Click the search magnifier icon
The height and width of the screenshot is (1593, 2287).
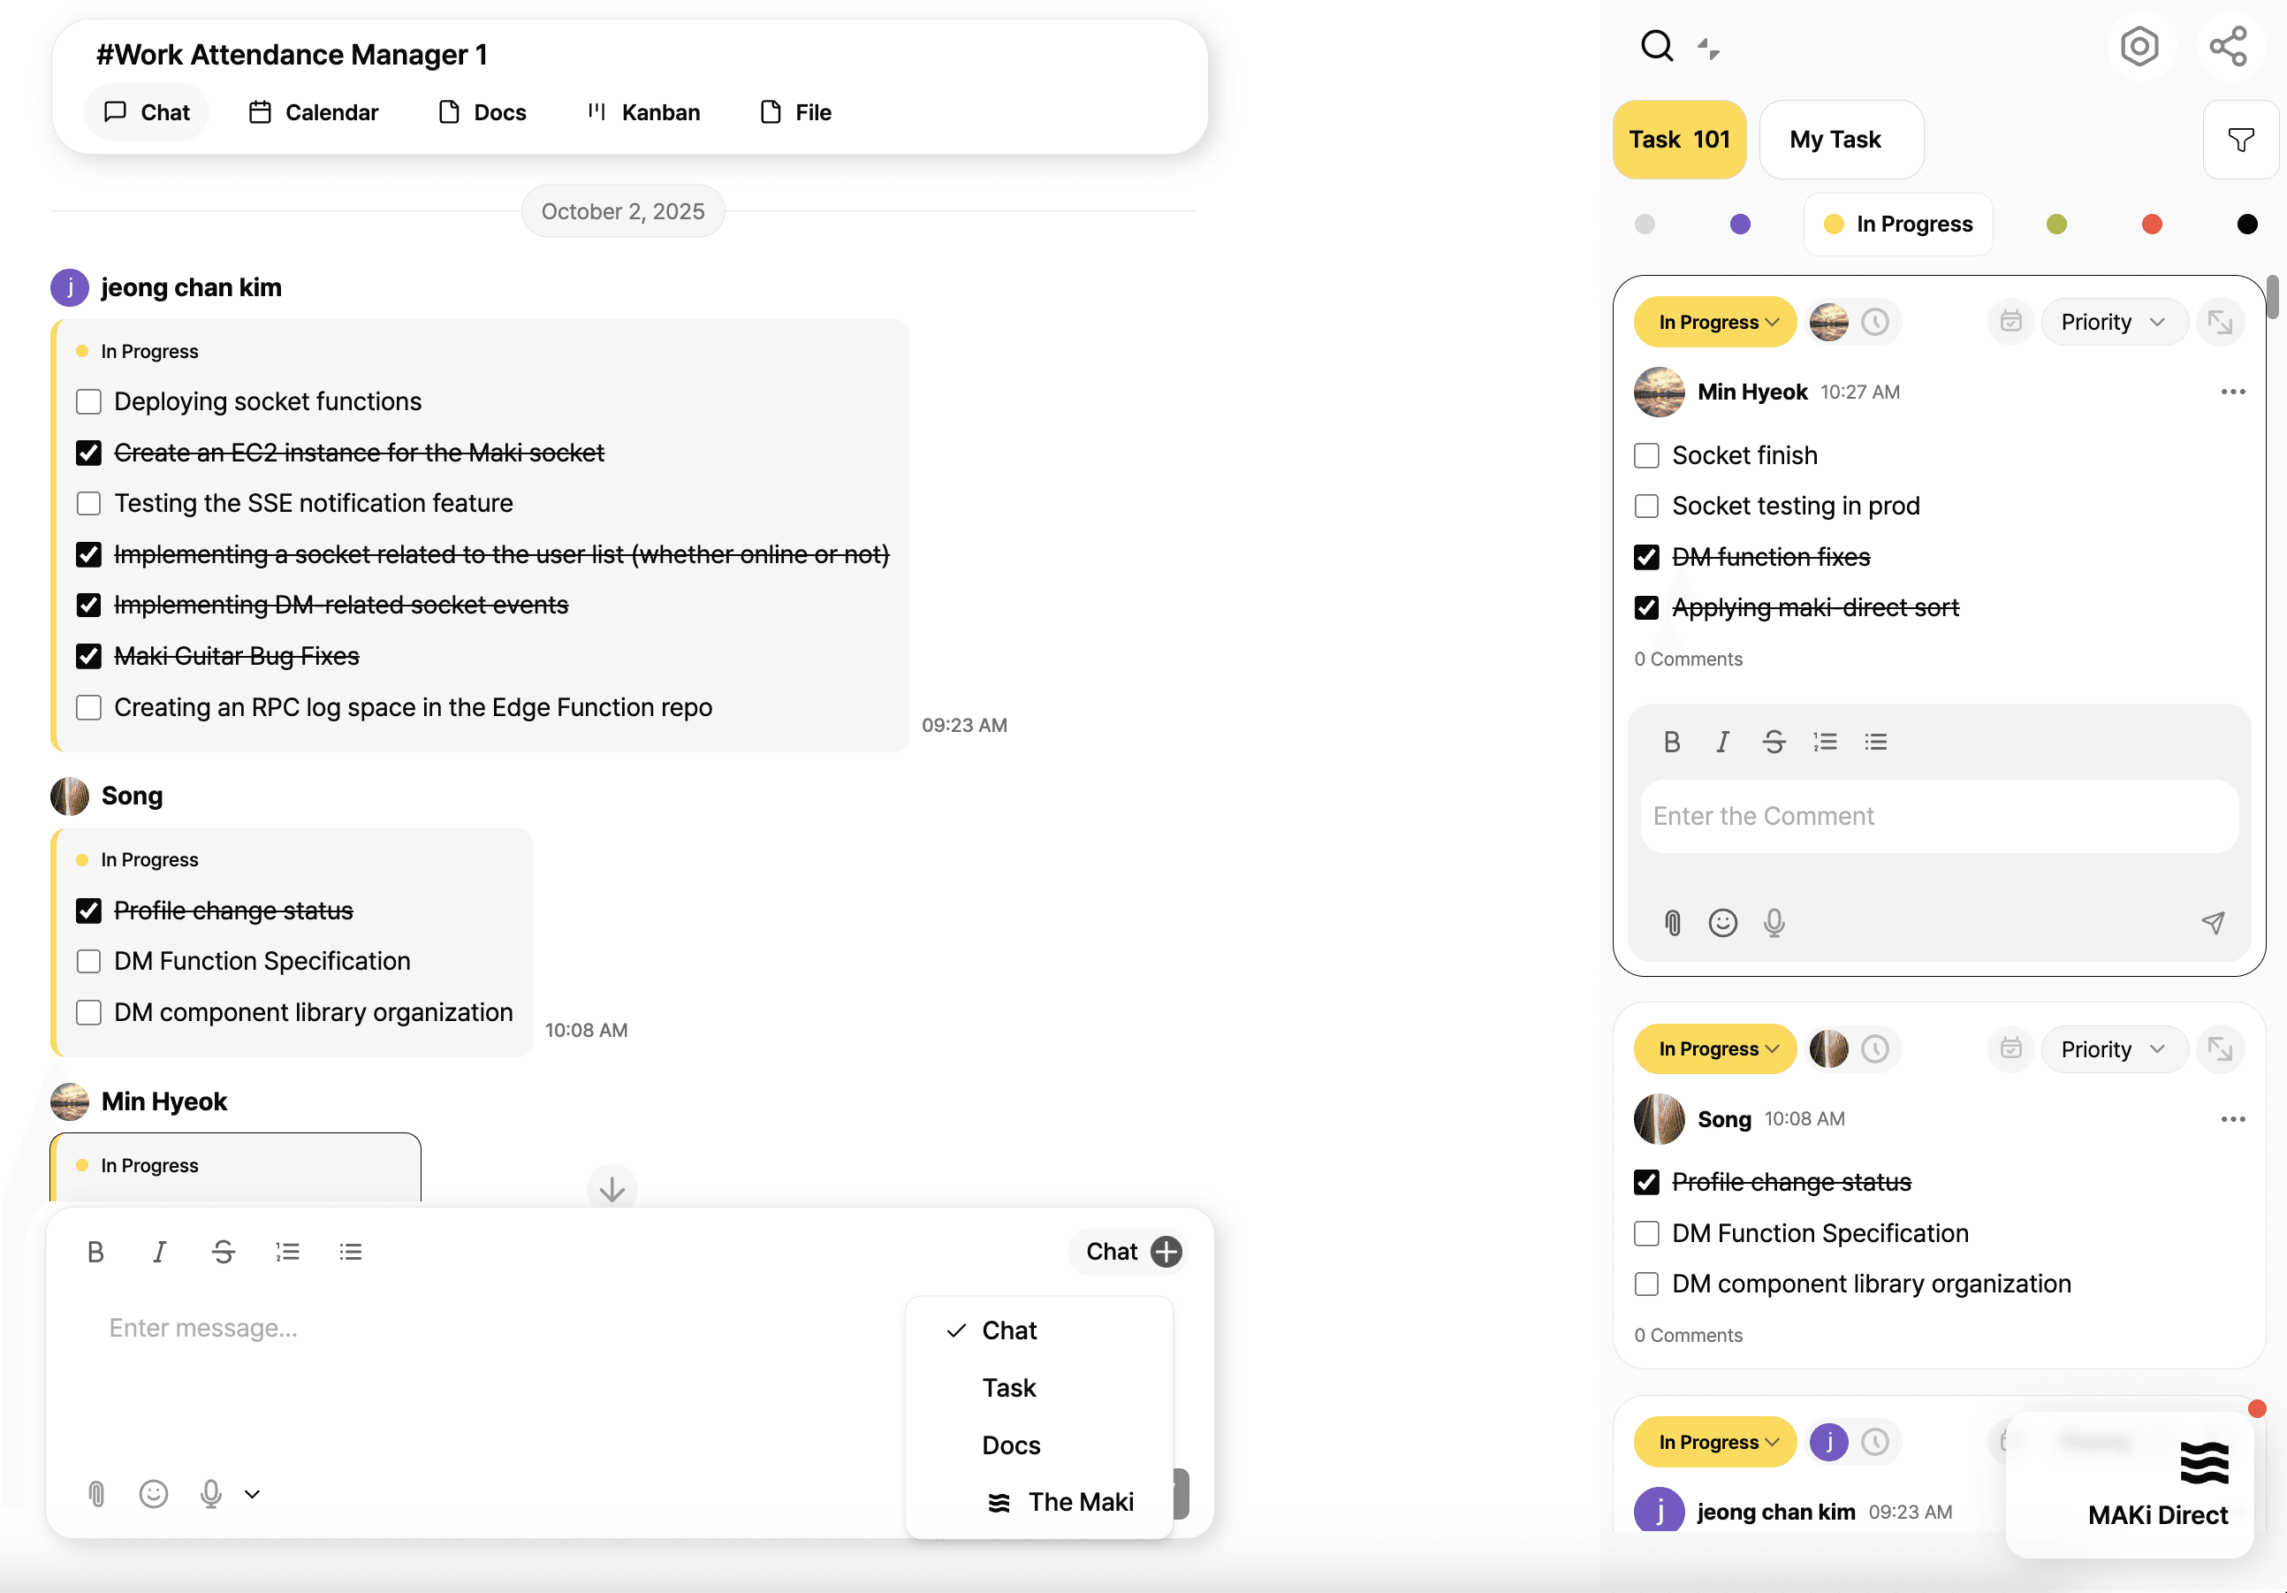click(x=1656, y=46)
